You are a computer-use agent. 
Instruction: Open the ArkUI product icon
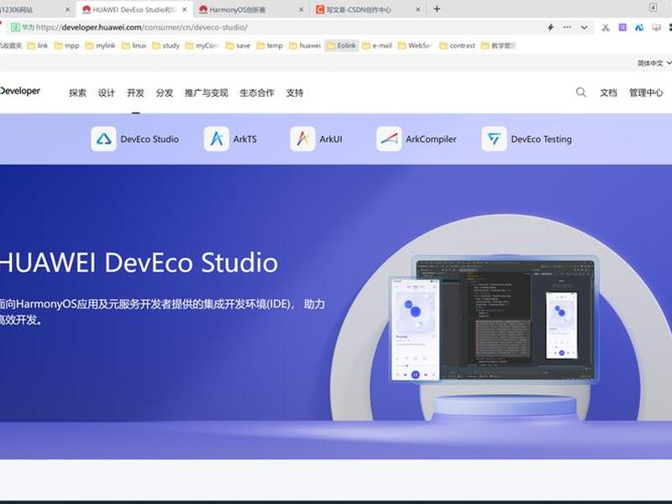302,139
